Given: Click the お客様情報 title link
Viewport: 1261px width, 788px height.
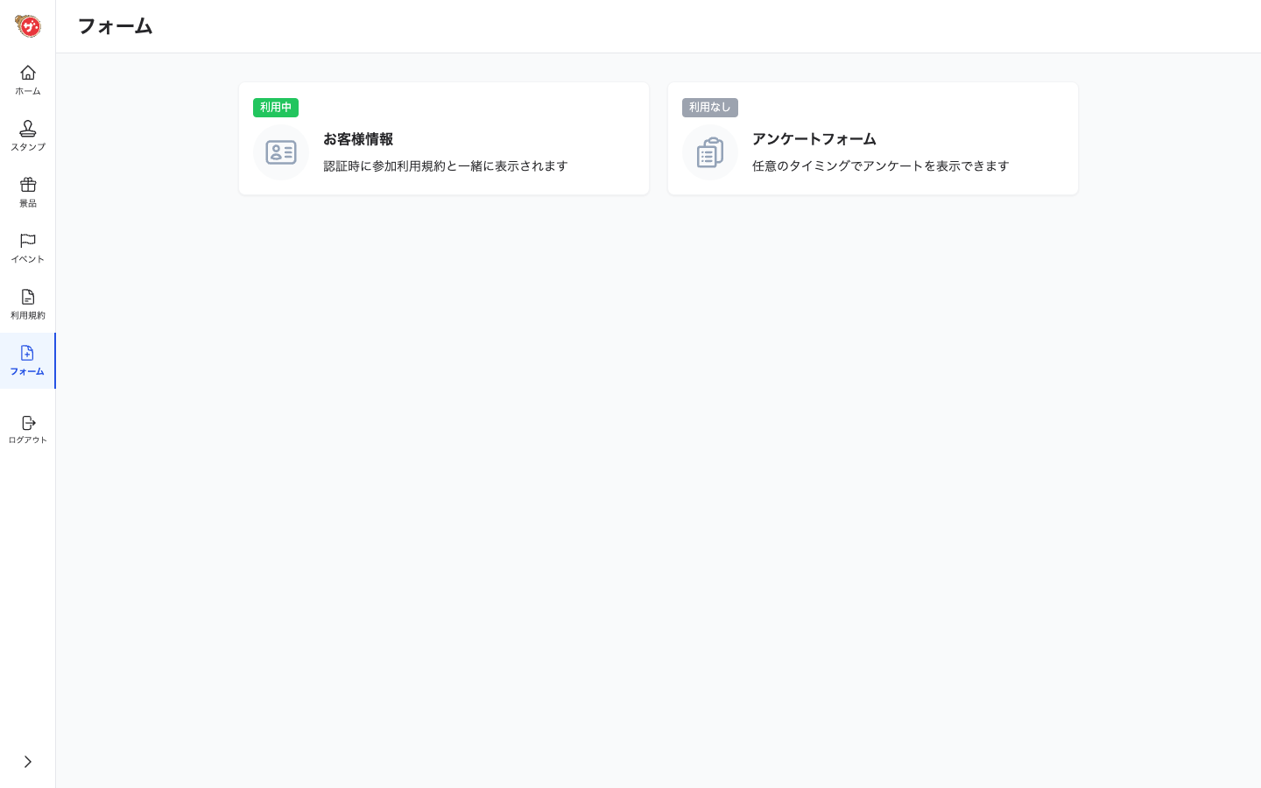Looking at the screenshot, I should (357, 139).
